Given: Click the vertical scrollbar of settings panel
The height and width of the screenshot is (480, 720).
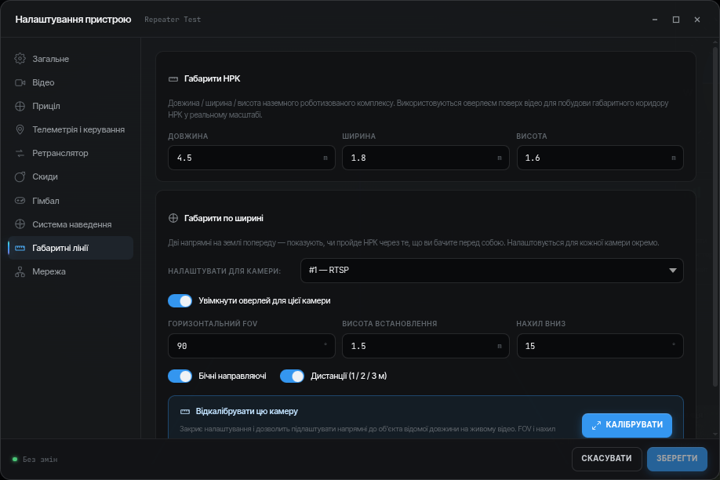Looking at the screenshot, I should tap(715, 216).
